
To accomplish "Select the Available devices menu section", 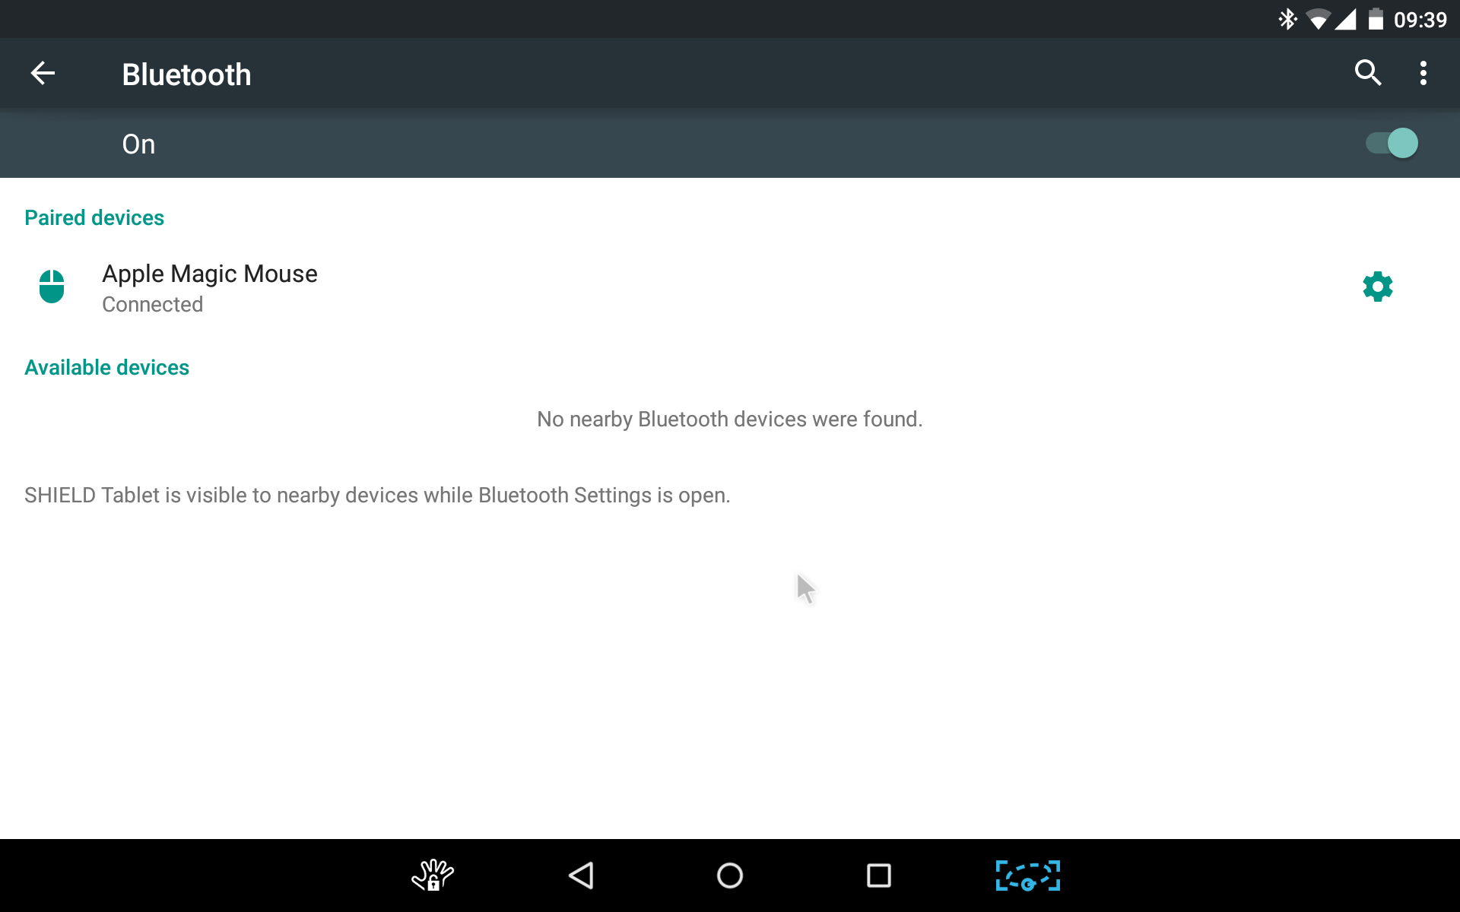I will tap(107, 366).
